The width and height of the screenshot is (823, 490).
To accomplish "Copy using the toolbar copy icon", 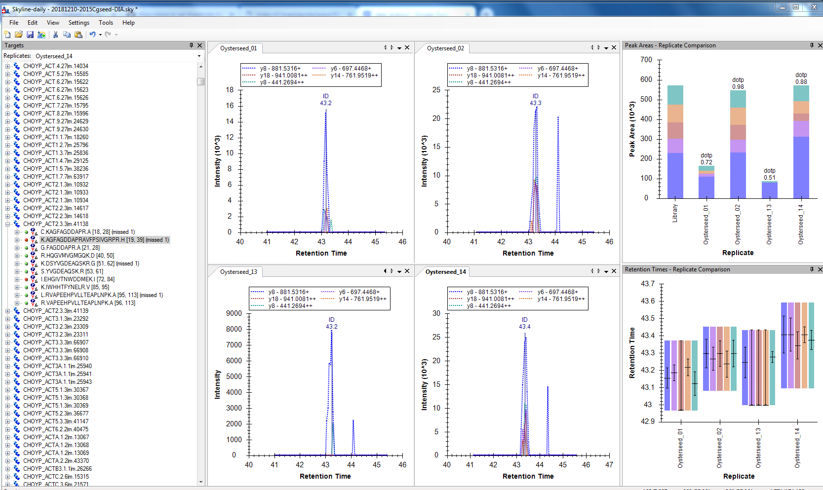I will pyautogui.click(x=67, y=34).
